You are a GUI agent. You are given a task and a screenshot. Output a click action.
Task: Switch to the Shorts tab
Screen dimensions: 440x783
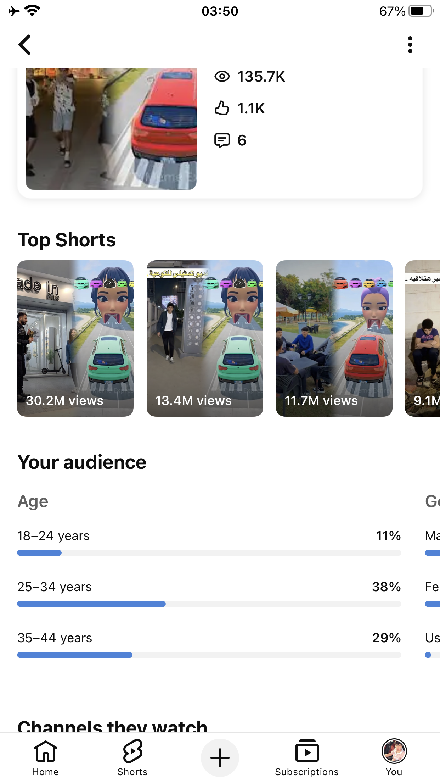132,758
